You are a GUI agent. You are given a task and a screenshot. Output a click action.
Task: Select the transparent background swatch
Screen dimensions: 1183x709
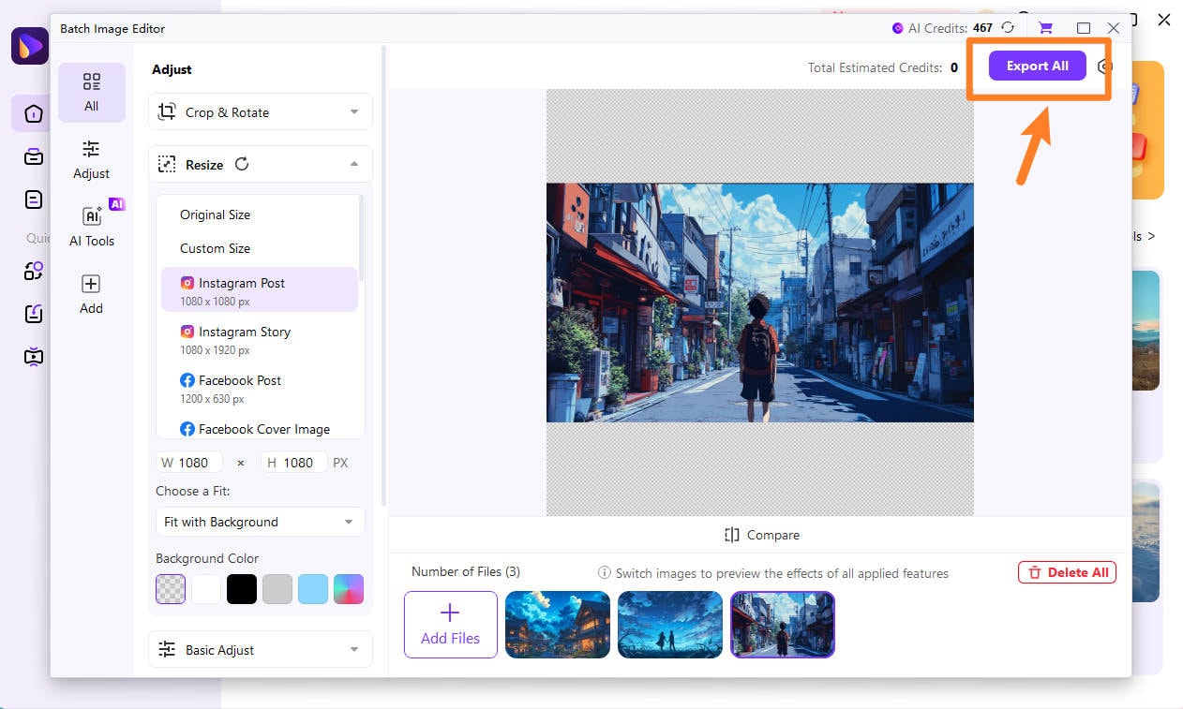(171, 589)
